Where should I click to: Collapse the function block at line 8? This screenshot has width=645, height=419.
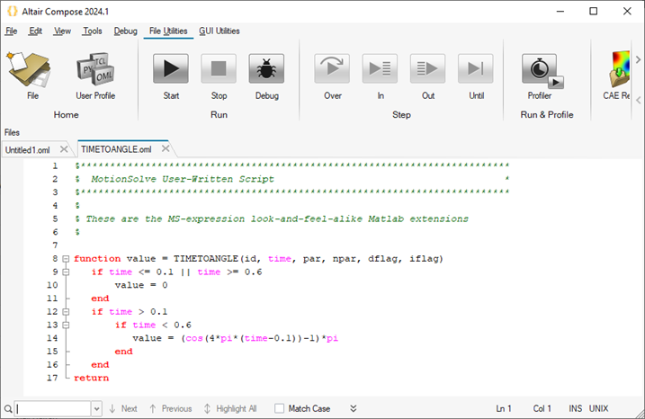point(66,259)
